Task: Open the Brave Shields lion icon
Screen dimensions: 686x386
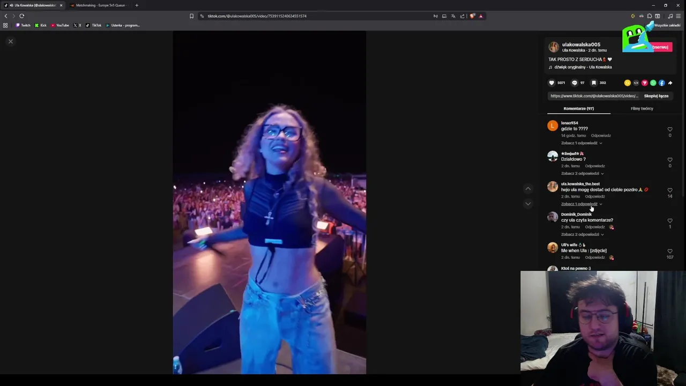Action: (x=472, y=16)
